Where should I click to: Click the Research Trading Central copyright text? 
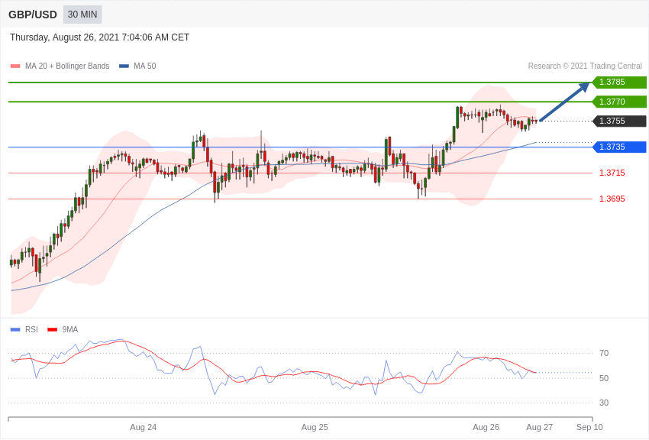(585, 66)
